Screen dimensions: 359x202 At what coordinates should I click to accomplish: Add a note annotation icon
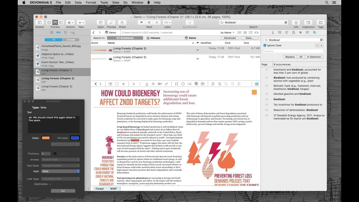pyautogui.click(x=196, y=84)
